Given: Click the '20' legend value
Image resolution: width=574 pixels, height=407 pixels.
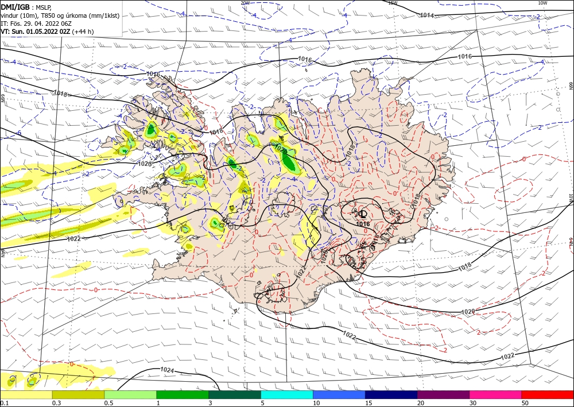Looking at the screenshot, I should (421, 403).
